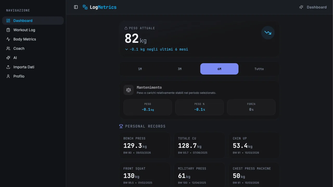Image resolution: width=333 pixels, height=187 pixels.
Task: Select the Tutto time range
Action: pos(259,69)
